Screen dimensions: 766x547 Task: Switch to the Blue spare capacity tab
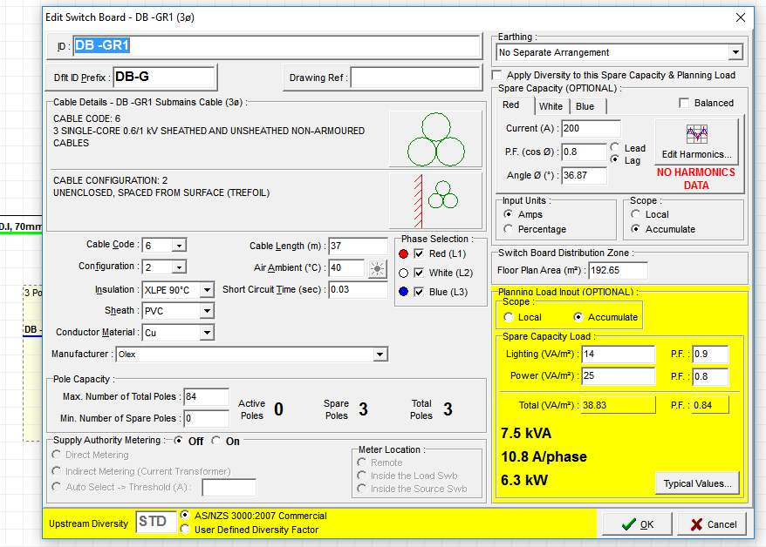(x=585, y=106)
